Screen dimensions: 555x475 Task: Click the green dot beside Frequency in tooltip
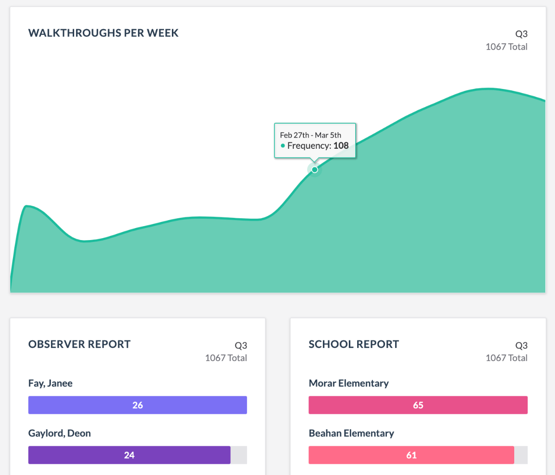click(x=283, y=146)
